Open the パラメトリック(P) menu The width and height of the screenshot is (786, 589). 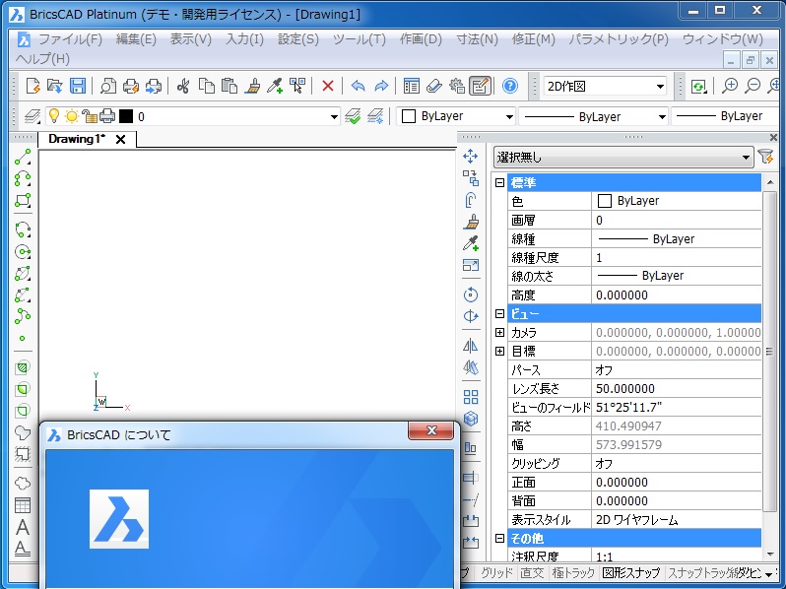(619, 39)
